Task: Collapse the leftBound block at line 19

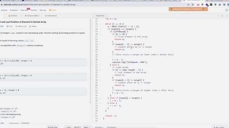Action: [x=100, y=32]
